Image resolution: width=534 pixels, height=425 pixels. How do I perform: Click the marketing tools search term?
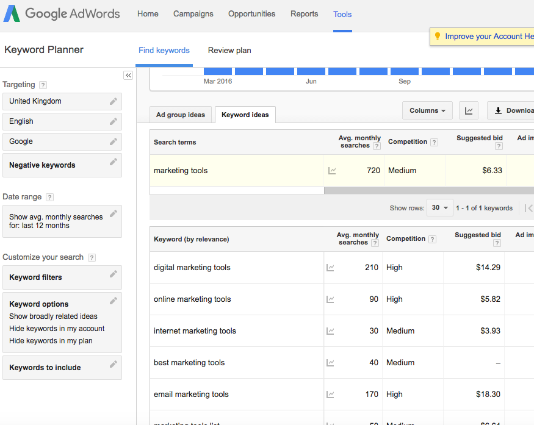click(x=181, y=171)
